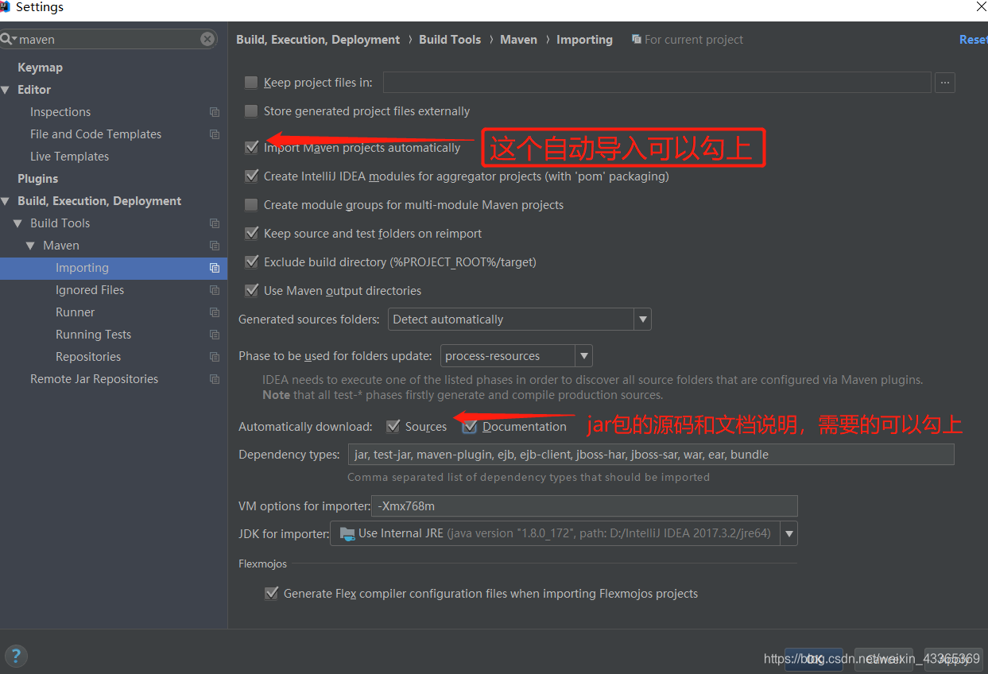
Task: Open Plugins settings page
Action: (37, 179)
